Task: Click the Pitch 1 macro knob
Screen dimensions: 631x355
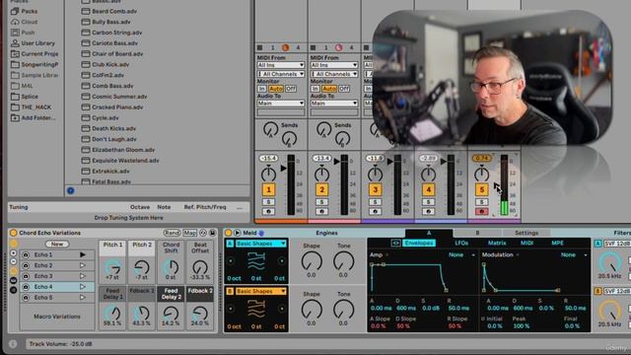Action: 112,267
